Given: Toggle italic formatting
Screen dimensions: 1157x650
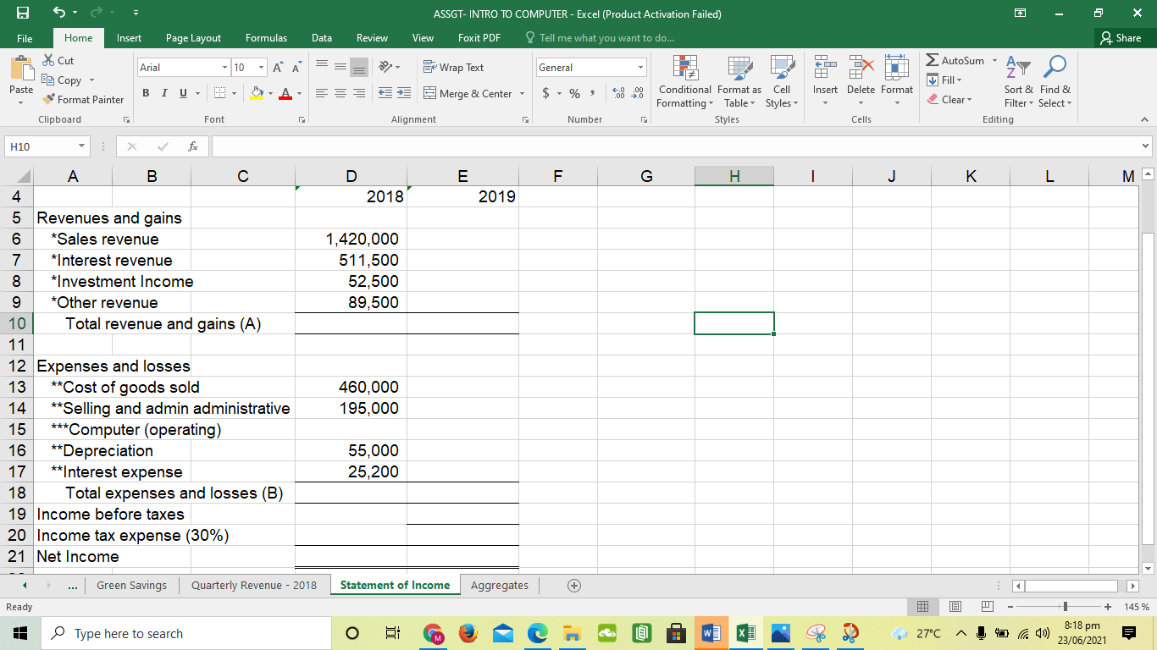Looking at the screenshot, I should 163,93.
